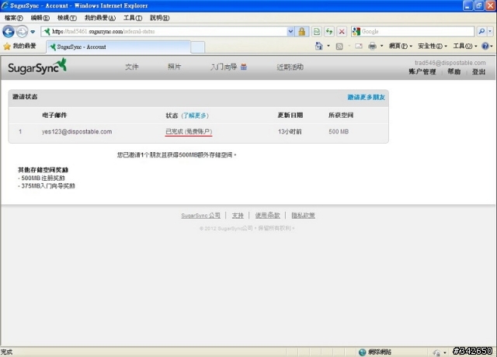The height and width of the screenshot is (357, 497).
Task: Open the 工具 menu in menu bar
Action: pyautogui.click(x=133, y=18)
